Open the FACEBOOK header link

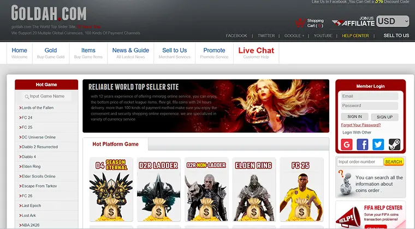pyautogui.click(x=236, y=35)
